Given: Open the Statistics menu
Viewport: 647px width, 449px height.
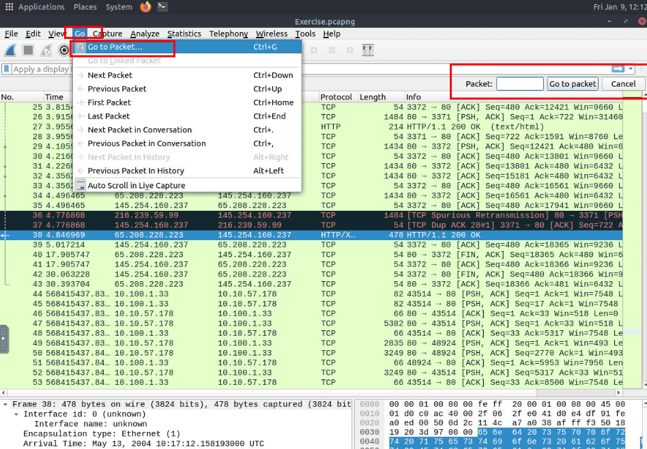Looking at the screenshot, I should point(184,33).
